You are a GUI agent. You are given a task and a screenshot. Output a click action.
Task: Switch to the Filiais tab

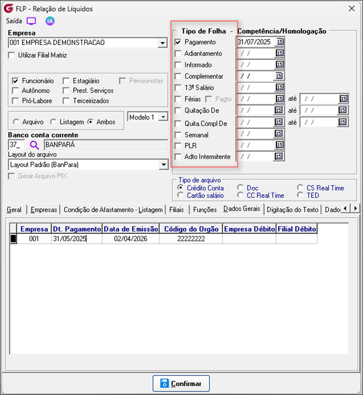177,210
